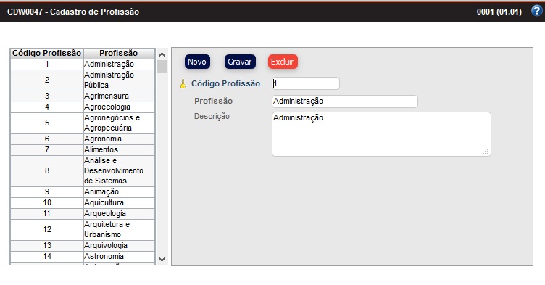
Task: Select the Agronomia row
Action: coord(82,139)
